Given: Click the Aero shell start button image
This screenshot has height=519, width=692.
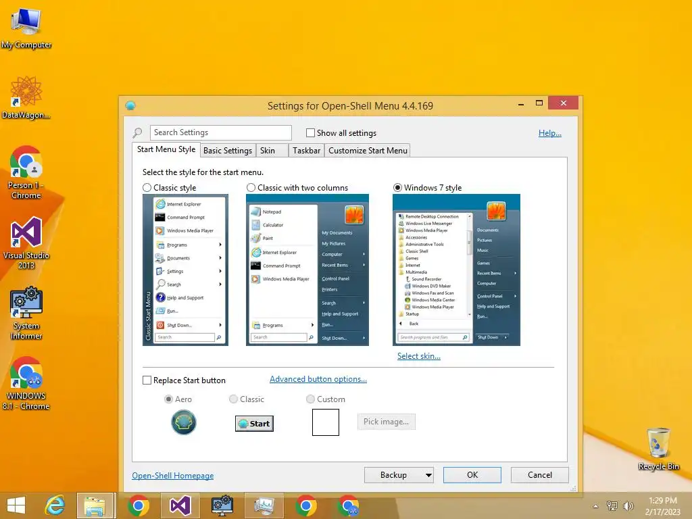Looking at the screenshot, I should point(184,422).
